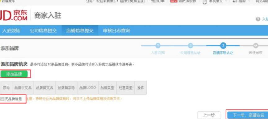Viewport: 268px width, 119px height.
Task: Click the green 添加品牌 button
Action: tap(14, 74)
